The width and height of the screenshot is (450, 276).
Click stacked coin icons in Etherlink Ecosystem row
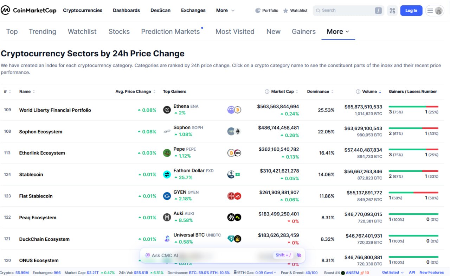[x=234, y=153]
